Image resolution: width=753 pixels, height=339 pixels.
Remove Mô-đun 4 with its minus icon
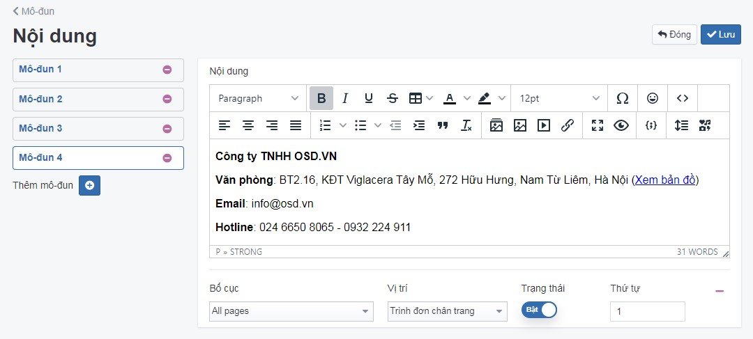pos(167,158)
